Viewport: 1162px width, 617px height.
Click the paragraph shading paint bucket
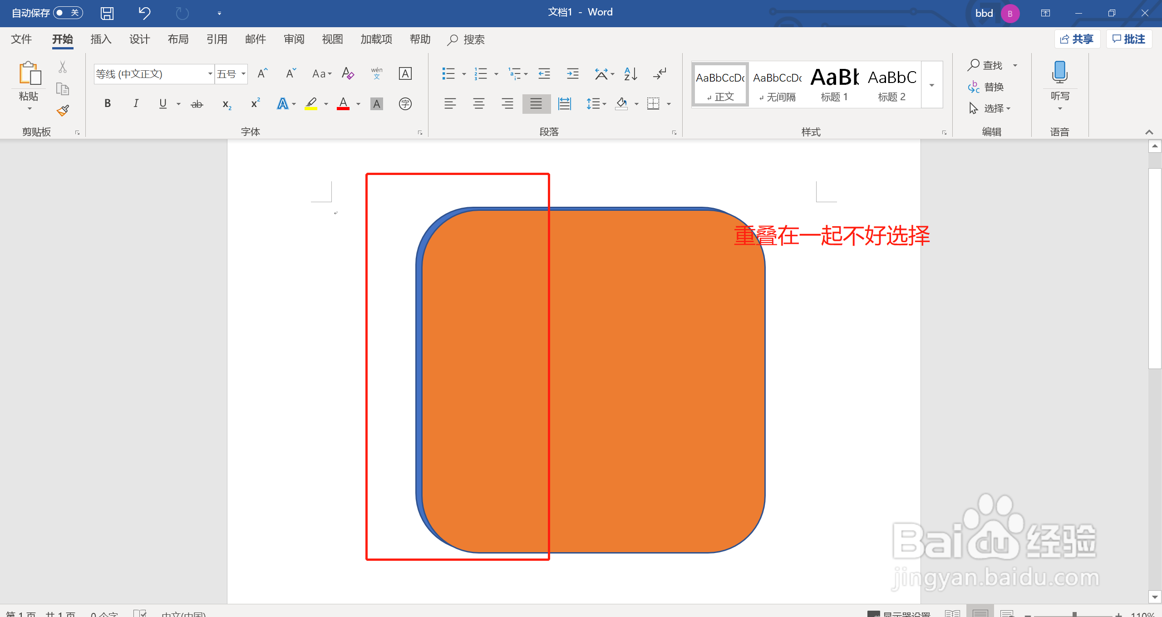(621, 104)
